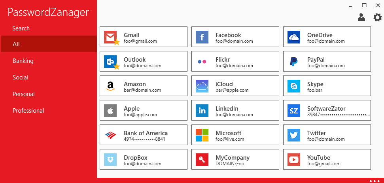
Task: Click the Flickr two-dot icon
Action: click(x=202, y=62)
